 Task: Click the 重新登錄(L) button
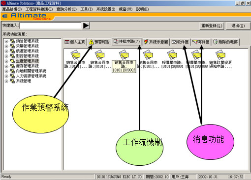pyautogui.click(x=212, y=26)
